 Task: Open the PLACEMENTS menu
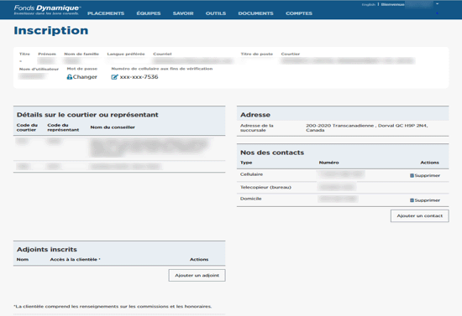[106, 13]
